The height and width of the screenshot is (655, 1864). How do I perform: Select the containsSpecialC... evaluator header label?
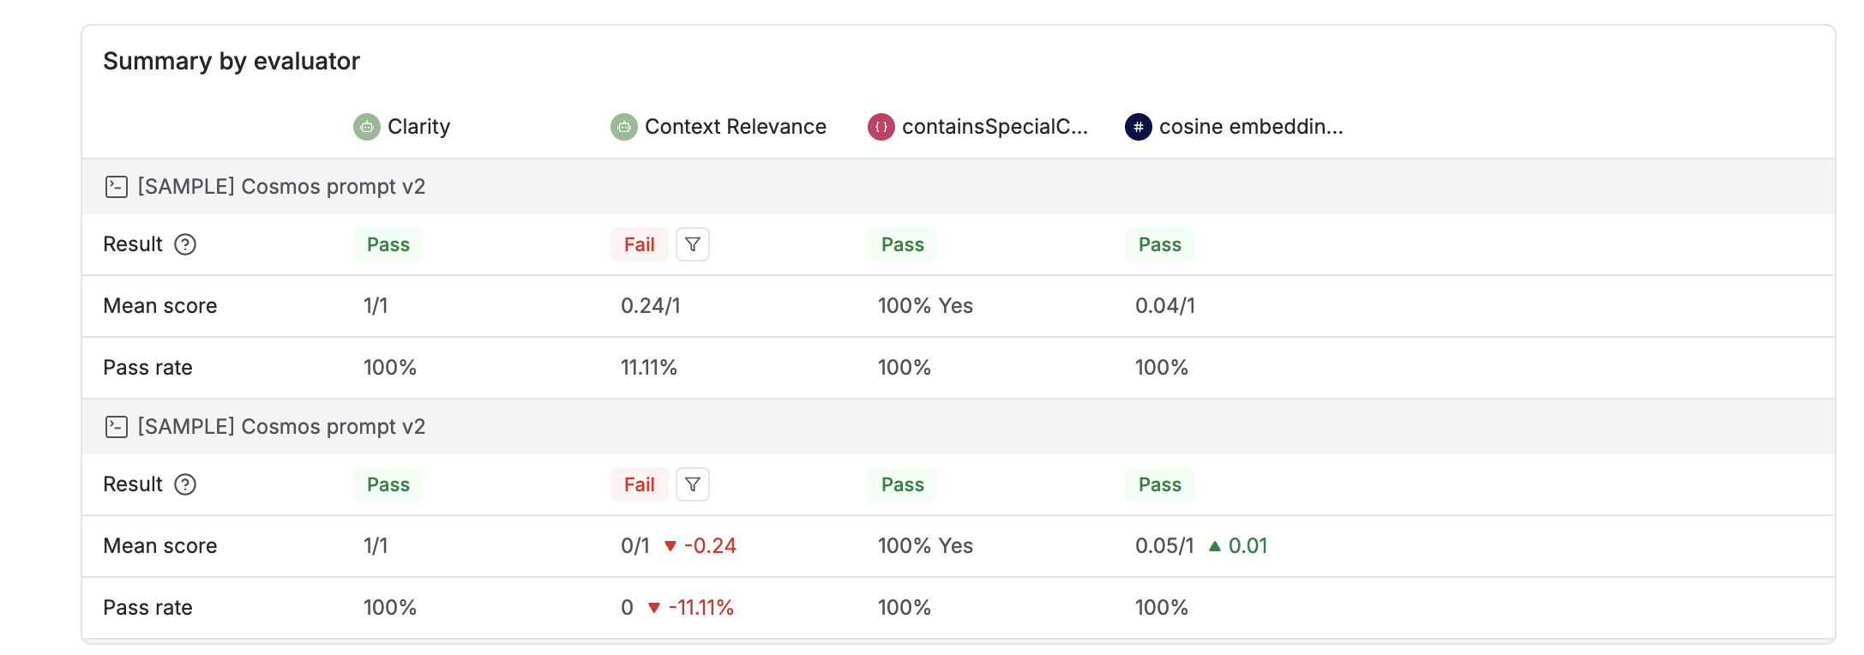click(x=995, y=126)
